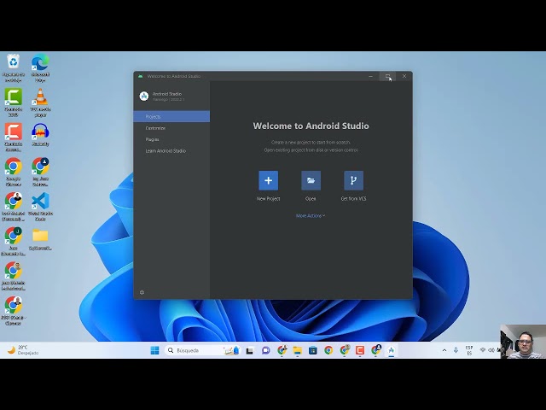Click the Wi-Fi network tray icon
546x410 pixels.
[483, 350]
